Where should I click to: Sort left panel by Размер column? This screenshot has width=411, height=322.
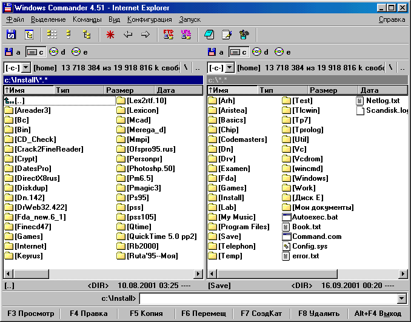pos(129,90)
